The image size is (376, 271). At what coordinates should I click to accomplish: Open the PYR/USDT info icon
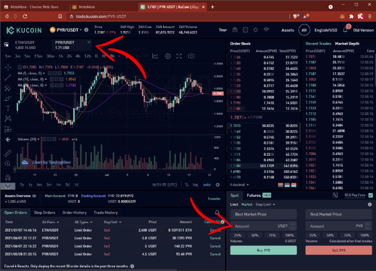tap(87, 30)
